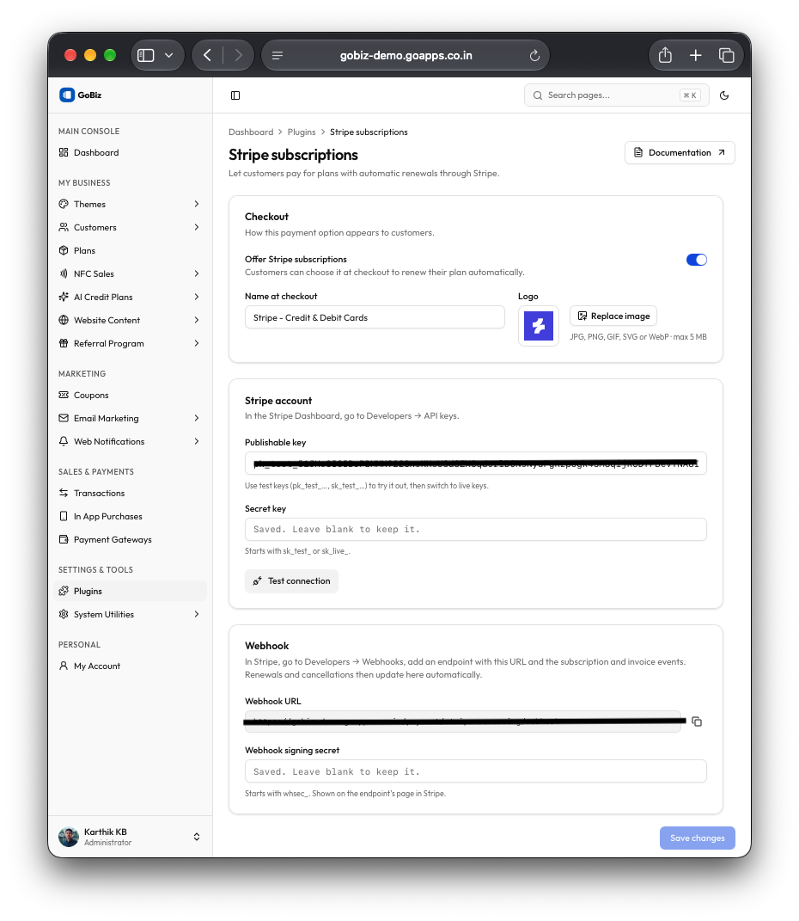Viewport: 799px width, 921px height.
Task: Click the Themes palette icon
Action: pyautogui.click(x=64, y=204)
